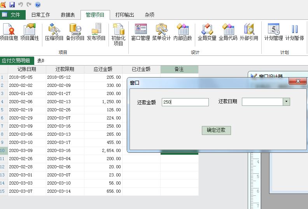308x209 pixels.
Task: Open 项目信息 project info icon
Action: pyautogui.click(x=9, y=32)
